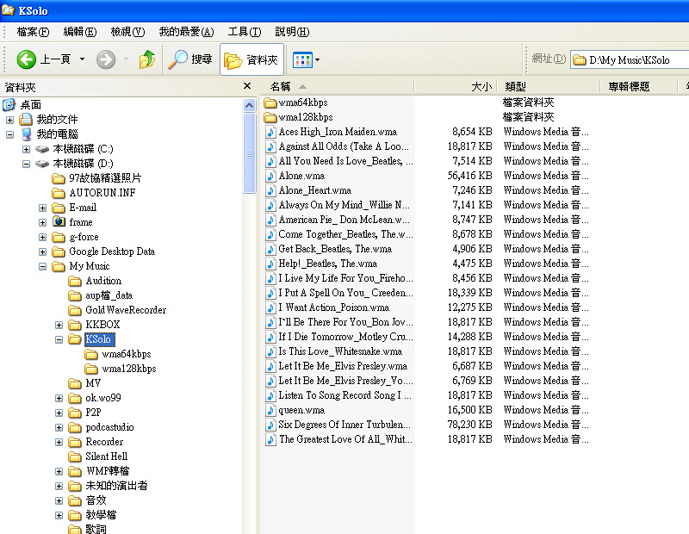Expand the KKBOX folder tree node
Screen dimensions: 689x534
59,325
